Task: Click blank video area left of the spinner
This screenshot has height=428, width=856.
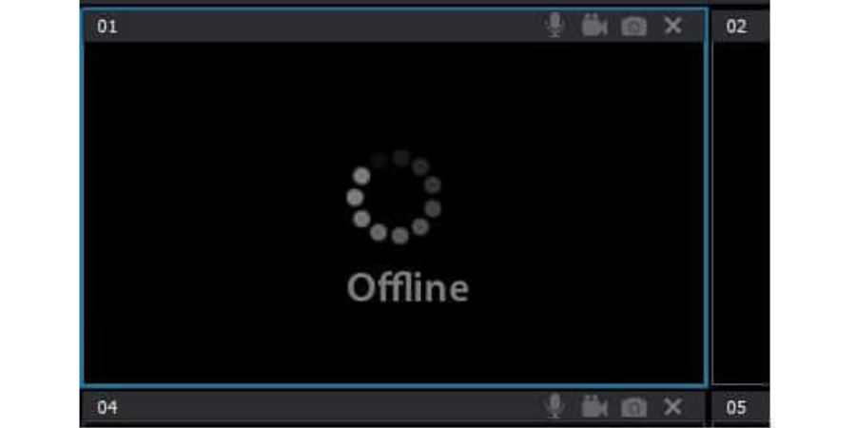Action: click(213, 197)
